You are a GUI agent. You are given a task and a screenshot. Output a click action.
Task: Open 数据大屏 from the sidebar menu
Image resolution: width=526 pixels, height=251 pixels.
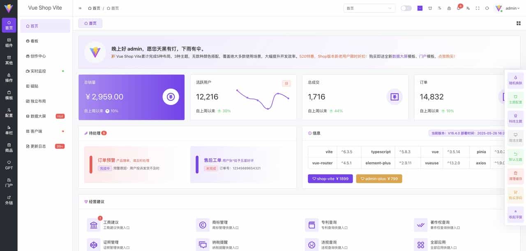[x=45, y=116]
